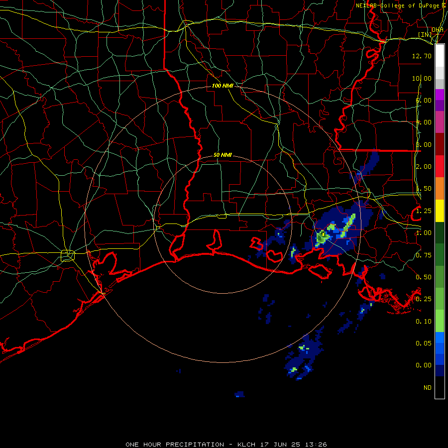Select the orange swatch on the color scale

pos(440,189)
